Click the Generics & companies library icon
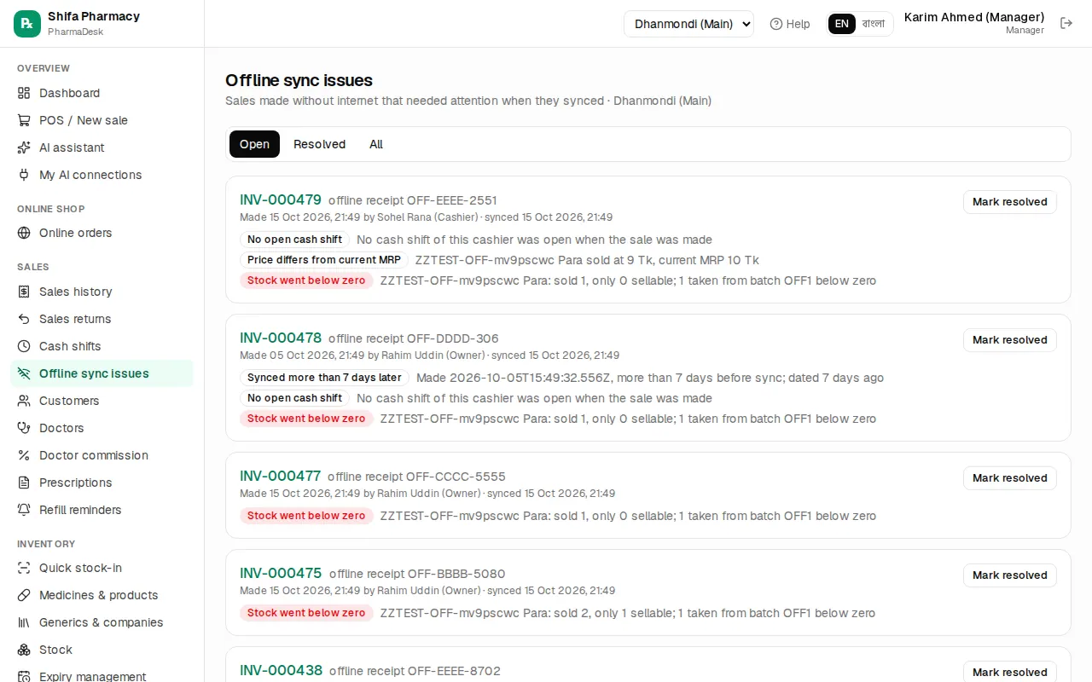Image resolution: width=1092 pixels, height=682 pixels. tap(24, 622)
